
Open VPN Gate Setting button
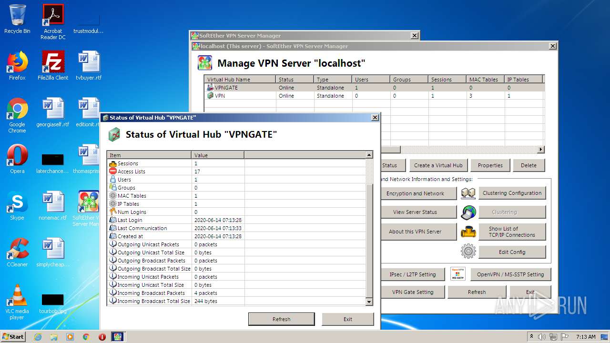tap(413, 292)
